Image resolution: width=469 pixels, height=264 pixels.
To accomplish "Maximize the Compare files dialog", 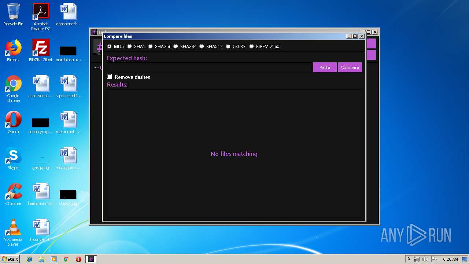I will tap(355, 36).
